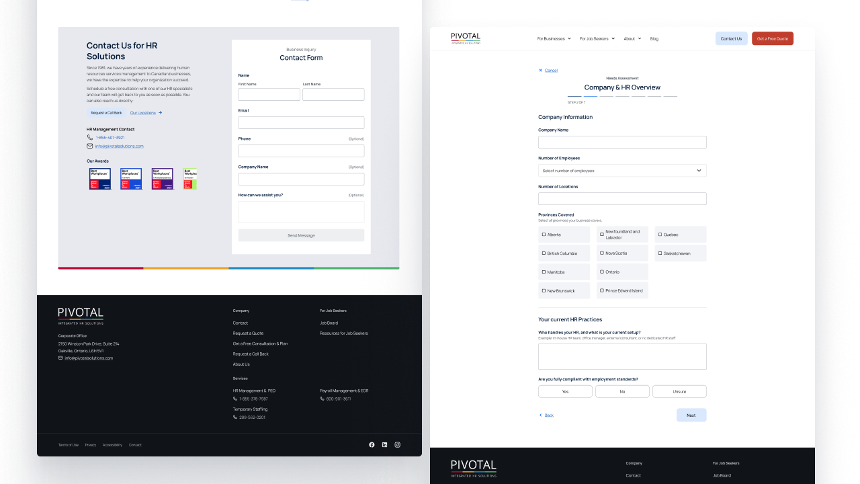Check the Alberta province checkbox

coord(544,235)
